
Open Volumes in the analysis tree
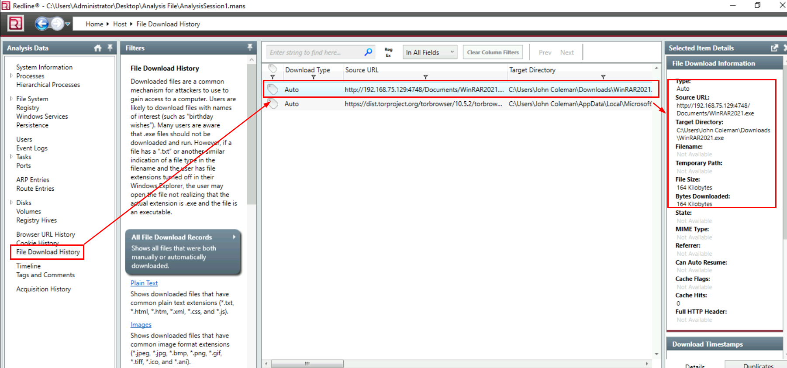click(28, 212)
